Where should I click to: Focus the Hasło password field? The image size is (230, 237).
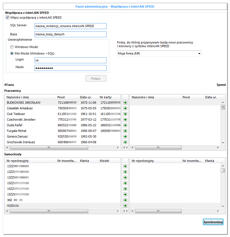70,68
